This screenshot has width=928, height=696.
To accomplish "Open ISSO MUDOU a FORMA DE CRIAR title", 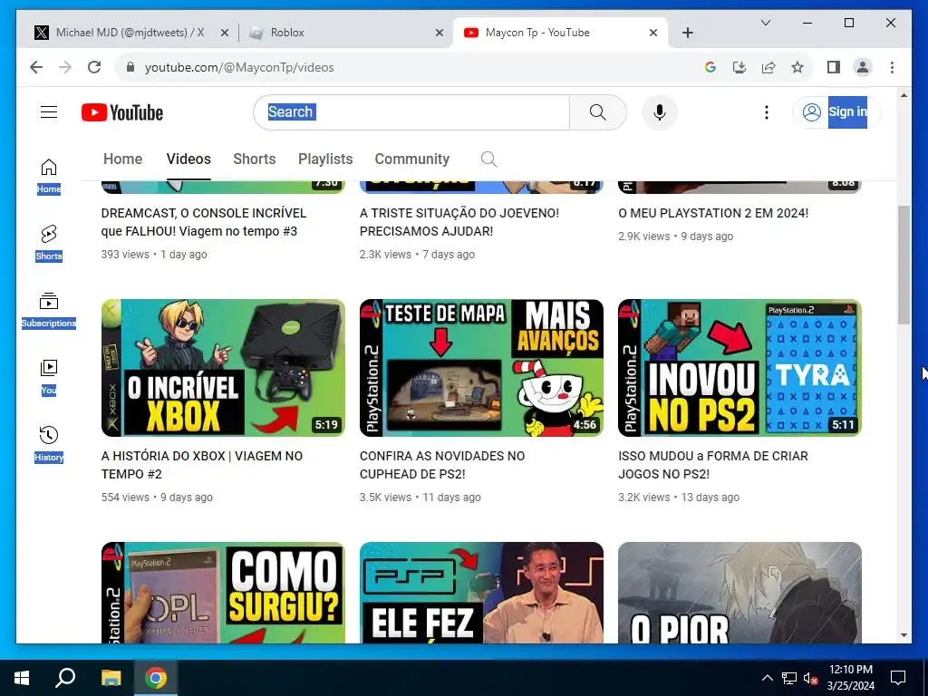I will [713, 465].
